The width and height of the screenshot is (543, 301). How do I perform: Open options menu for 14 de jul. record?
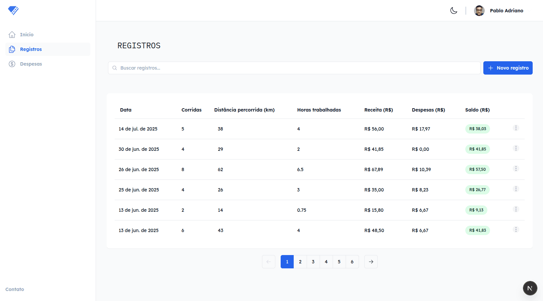click(x=516, y=128)
